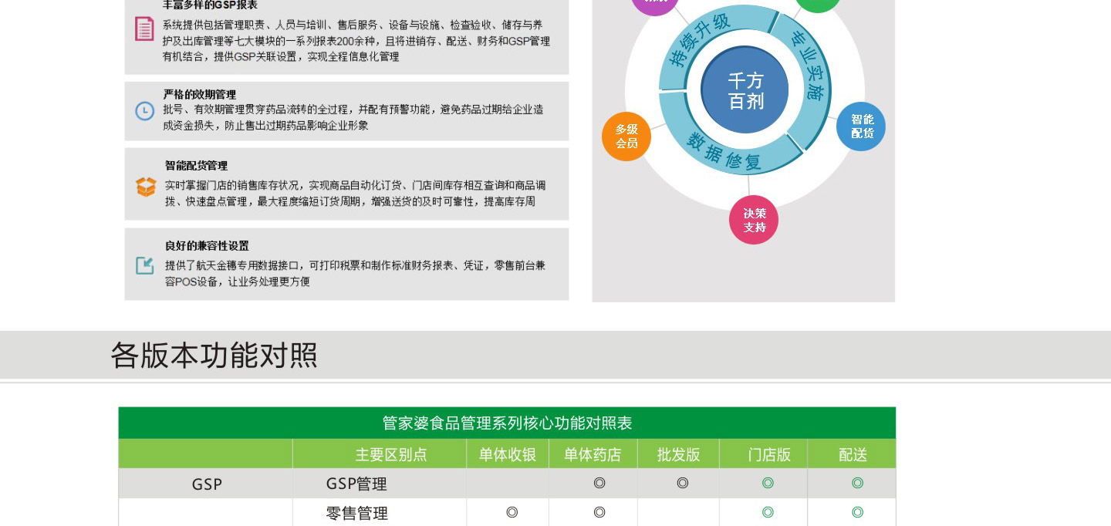Image resolution: width=1111 pixels, height=526 pixels.
Task: Click the blue clock icon for 效期管理
Action: point(144,111)
